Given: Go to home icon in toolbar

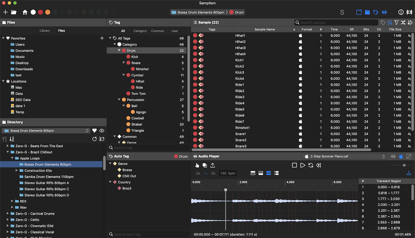Looking at the screenshot, I should tap(25, 12).
